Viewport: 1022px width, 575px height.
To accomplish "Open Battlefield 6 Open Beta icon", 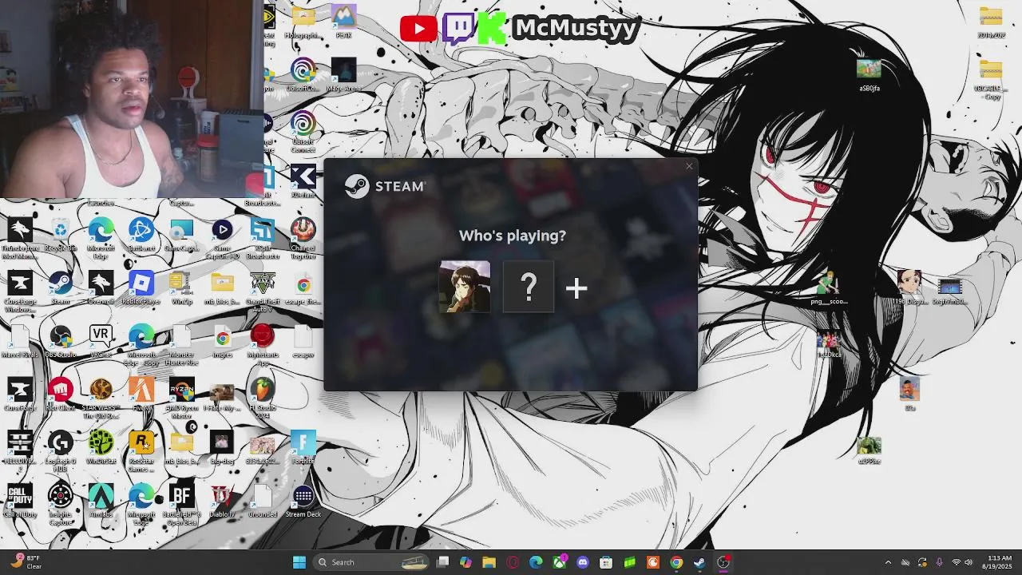I will 181,505.
